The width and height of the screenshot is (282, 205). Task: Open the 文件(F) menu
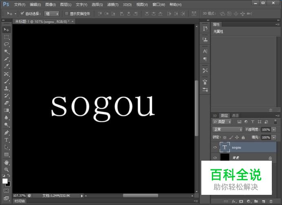[x=20, y=4]
